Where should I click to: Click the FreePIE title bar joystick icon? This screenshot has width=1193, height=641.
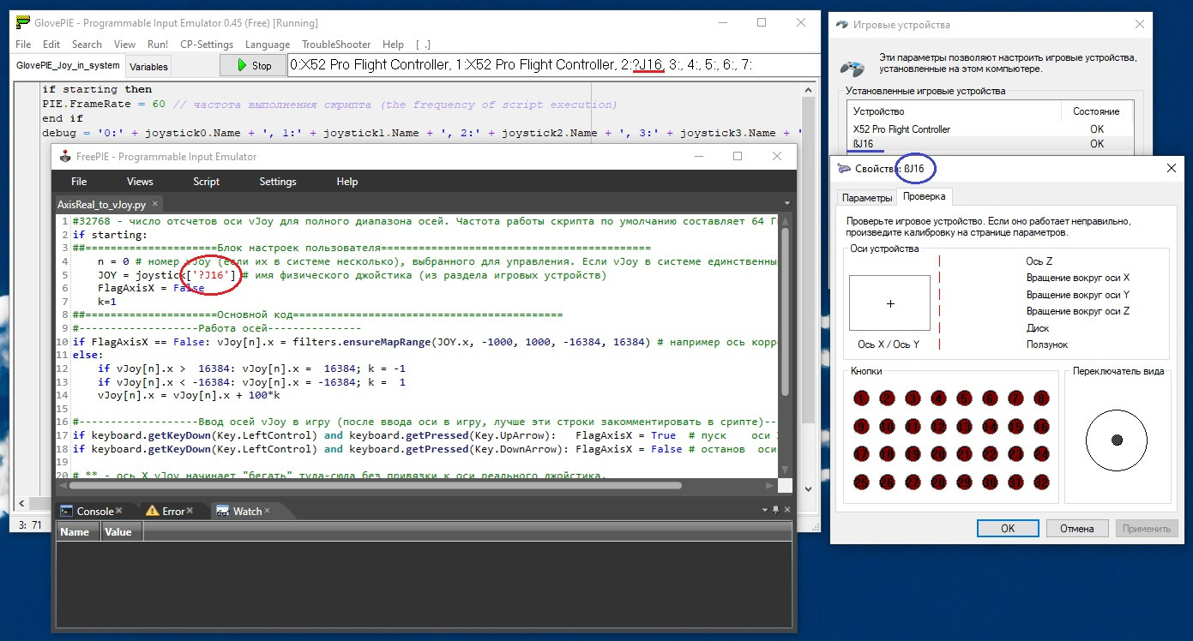(63, 157)
